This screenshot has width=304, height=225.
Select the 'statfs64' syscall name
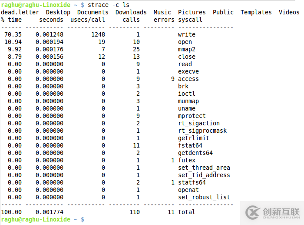(192, 182)
